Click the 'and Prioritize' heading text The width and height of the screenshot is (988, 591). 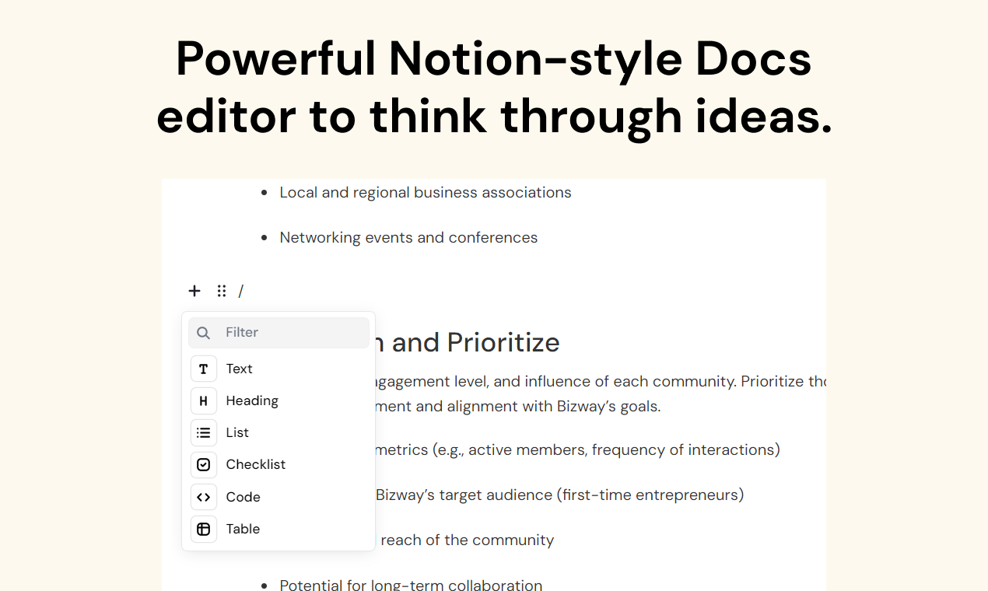pyautogui.click(x=475, y=342)
